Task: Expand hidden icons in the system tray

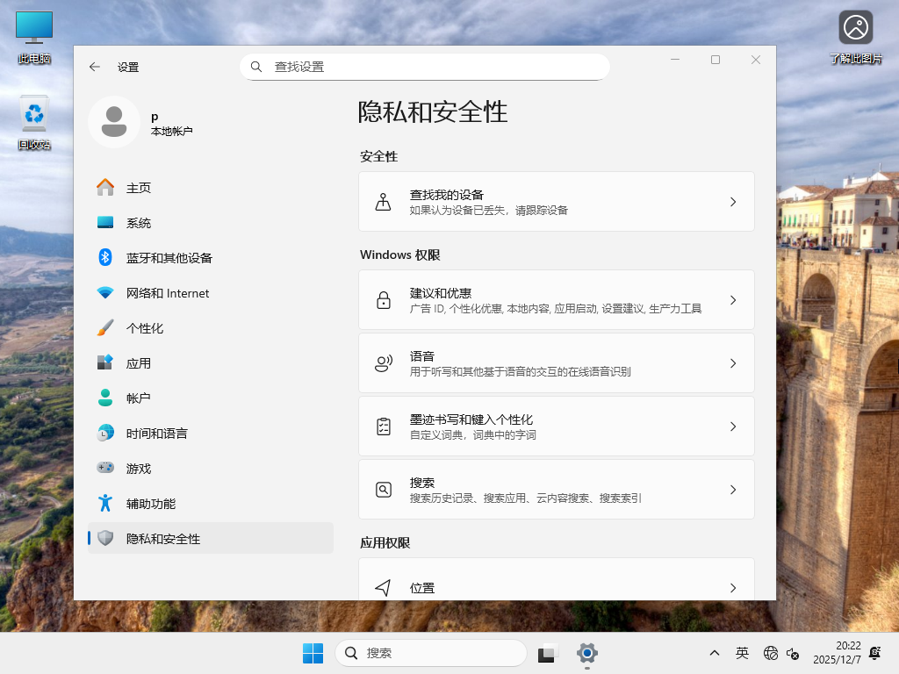Action: pyautogui.click(x=715, y=654)
